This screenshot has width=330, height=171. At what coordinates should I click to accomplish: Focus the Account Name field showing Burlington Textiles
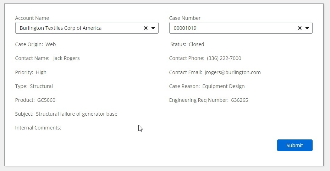(87, 28)
